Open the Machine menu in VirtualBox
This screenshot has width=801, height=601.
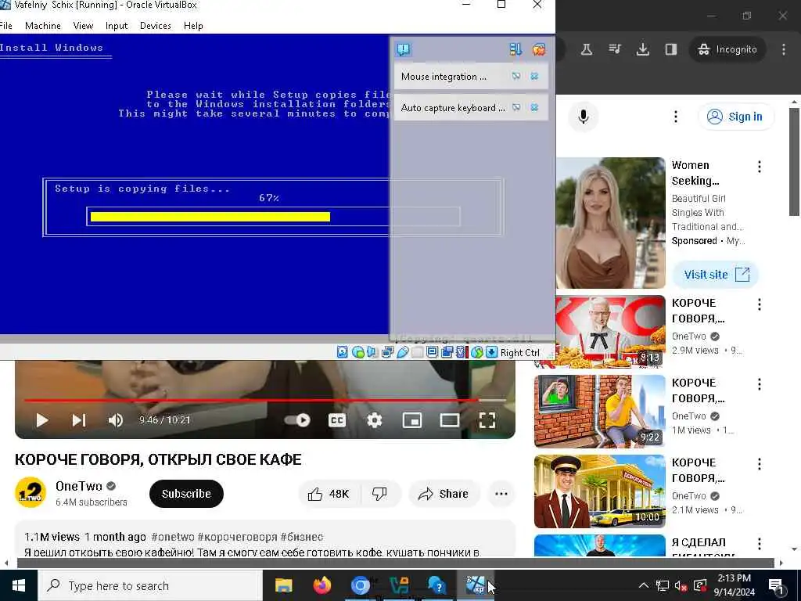(43, 26)
